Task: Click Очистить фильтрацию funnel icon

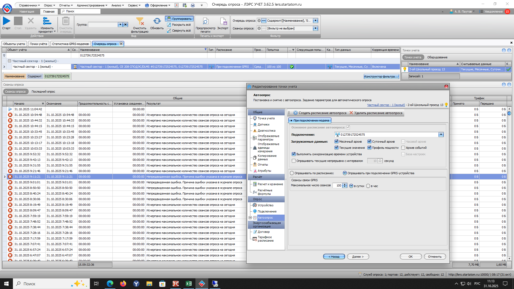Action: [139, 21]
